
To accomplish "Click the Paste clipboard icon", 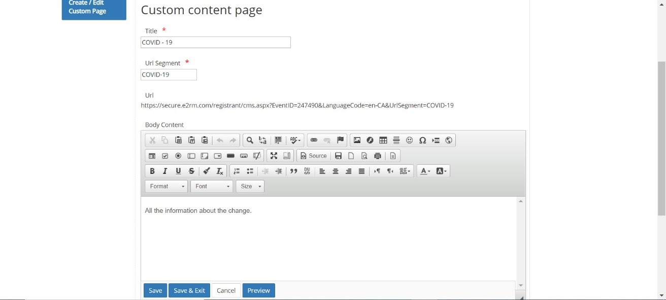I will click(x=179, y=140).
